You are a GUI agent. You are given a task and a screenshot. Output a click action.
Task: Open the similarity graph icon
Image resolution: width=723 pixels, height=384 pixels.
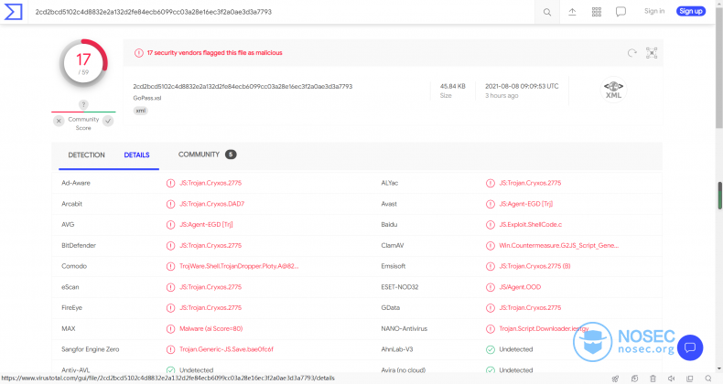652,53
